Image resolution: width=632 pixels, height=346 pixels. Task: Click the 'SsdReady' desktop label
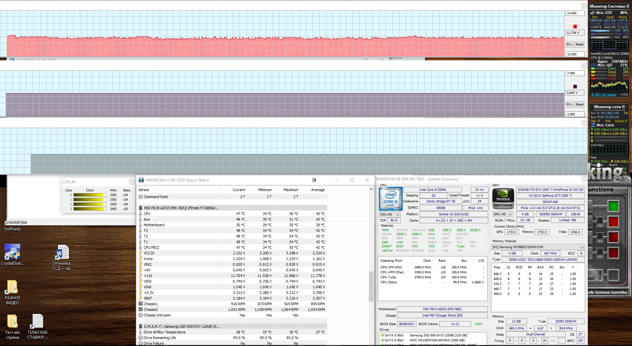pyautogui.click(x=13, y=229)
